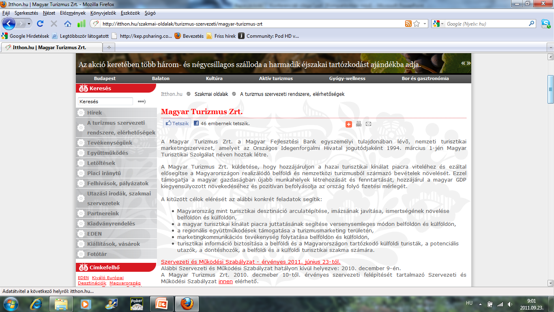This screenshot has width=554, height=312.
Task: Print the article with the printer icon
Action: (x=359, y=124)
